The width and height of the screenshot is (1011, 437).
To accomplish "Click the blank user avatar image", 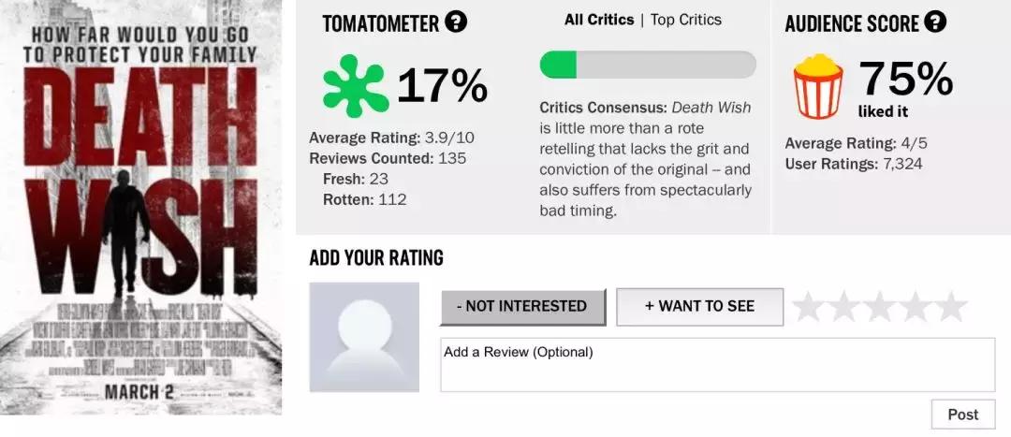I will pyautogui.click(x=364, y=337).
